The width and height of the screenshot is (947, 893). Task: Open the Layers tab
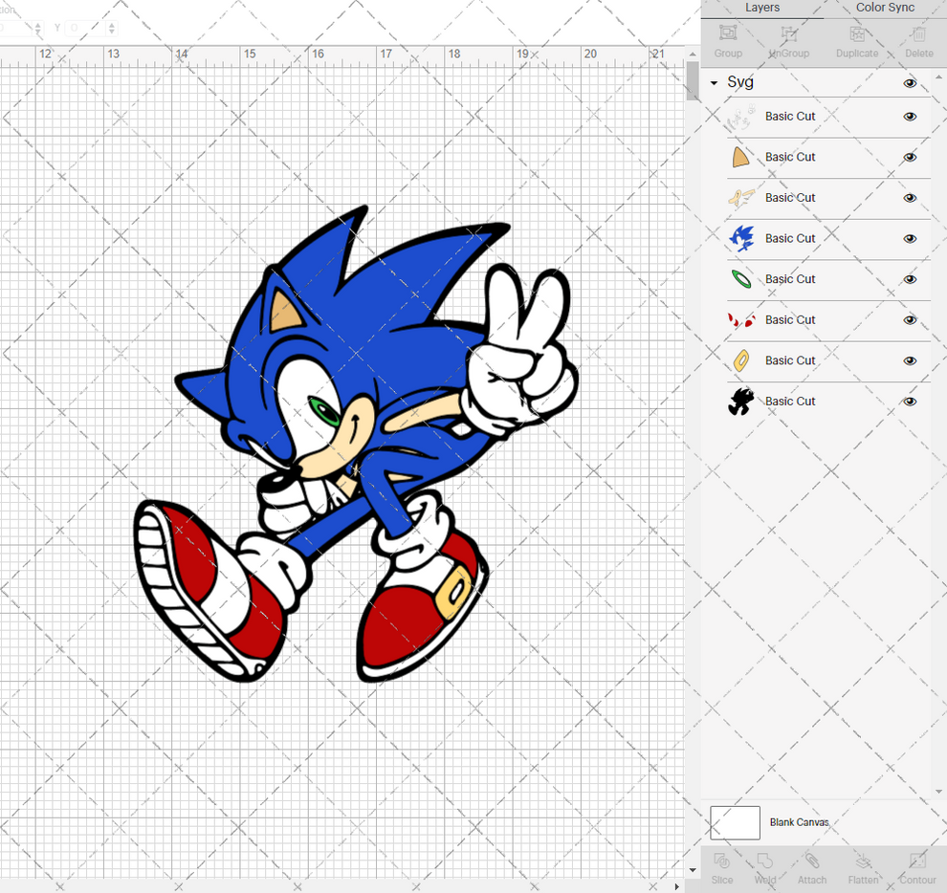762,8
